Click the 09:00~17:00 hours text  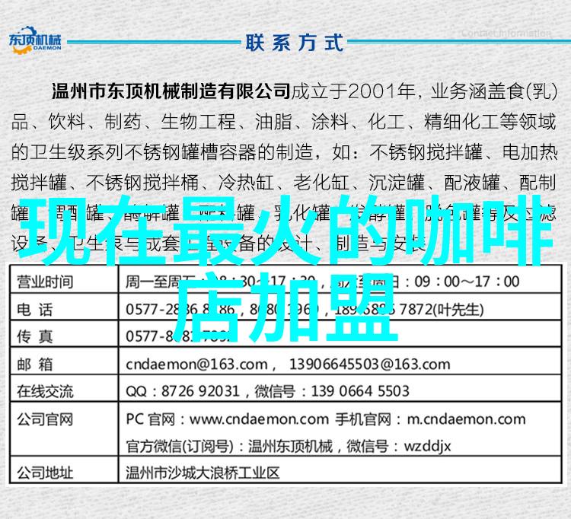467,282
